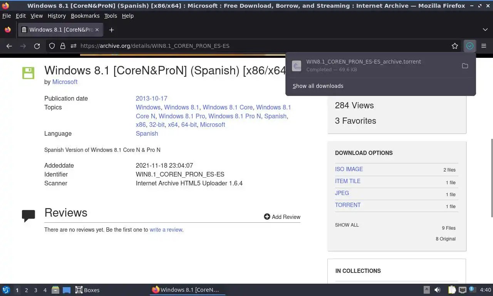Expand the JPEG download option
493x296 pixels.
(x=342, y=193)
